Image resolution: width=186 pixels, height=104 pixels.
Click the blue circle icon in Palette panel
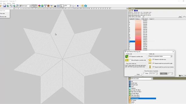click(x=137, y=10)
